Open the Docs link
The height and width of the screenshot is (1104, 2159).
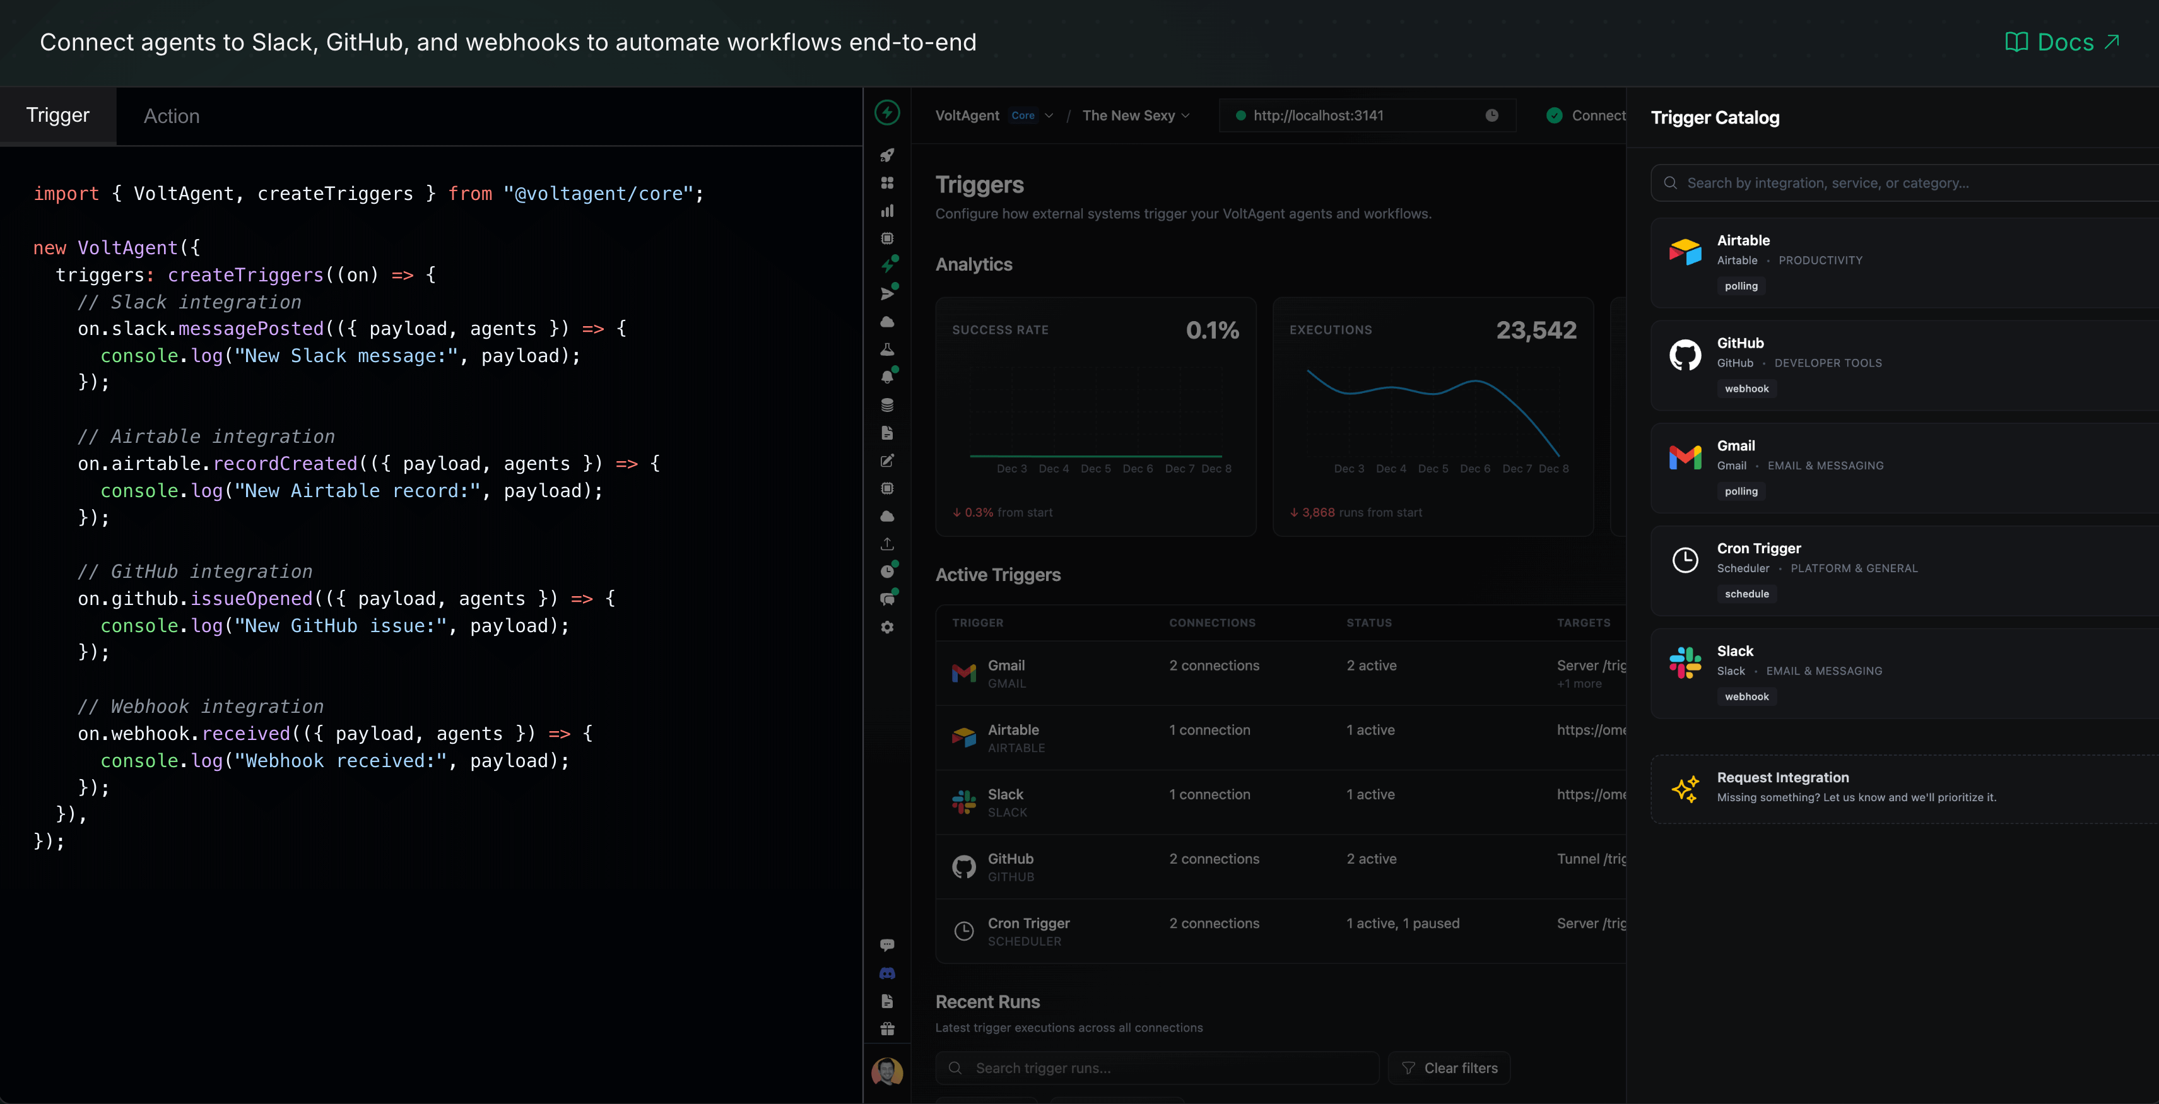pyautogui.click(x=2062, y=42)
